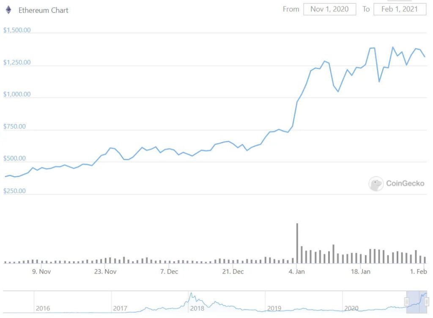The width and height of the screenshot is (433, 318).
Task: Click the 23. Nov x-axis label
Action: (105, 271)
